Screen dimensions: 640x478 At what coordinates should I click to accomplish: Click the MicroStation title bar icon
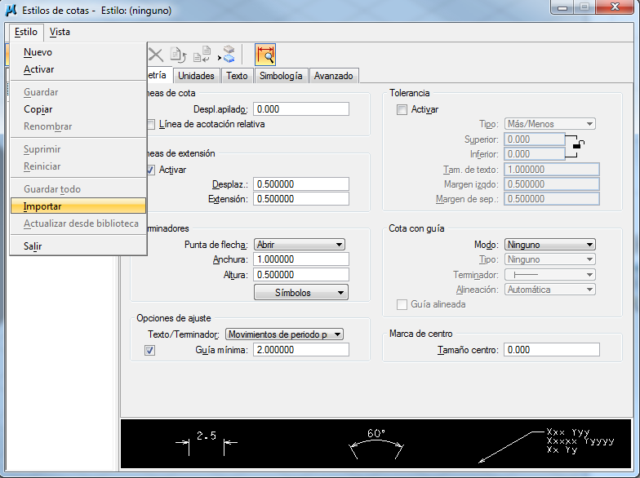click(11, 9)
